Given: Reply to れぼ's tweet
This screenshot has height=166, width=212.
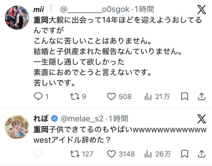Looking at the screenshot, I should pyautogui.click(x=38, y=154).
